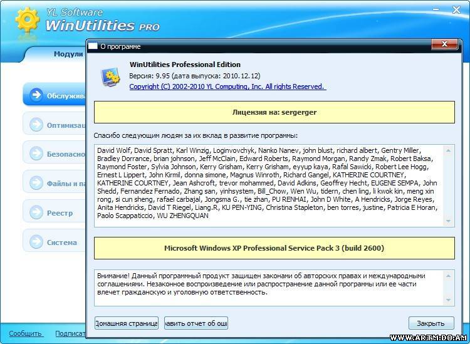Minimize the WinUtilities main window
This screenshot has height=344, width=470.
click(x=436, y=9)
